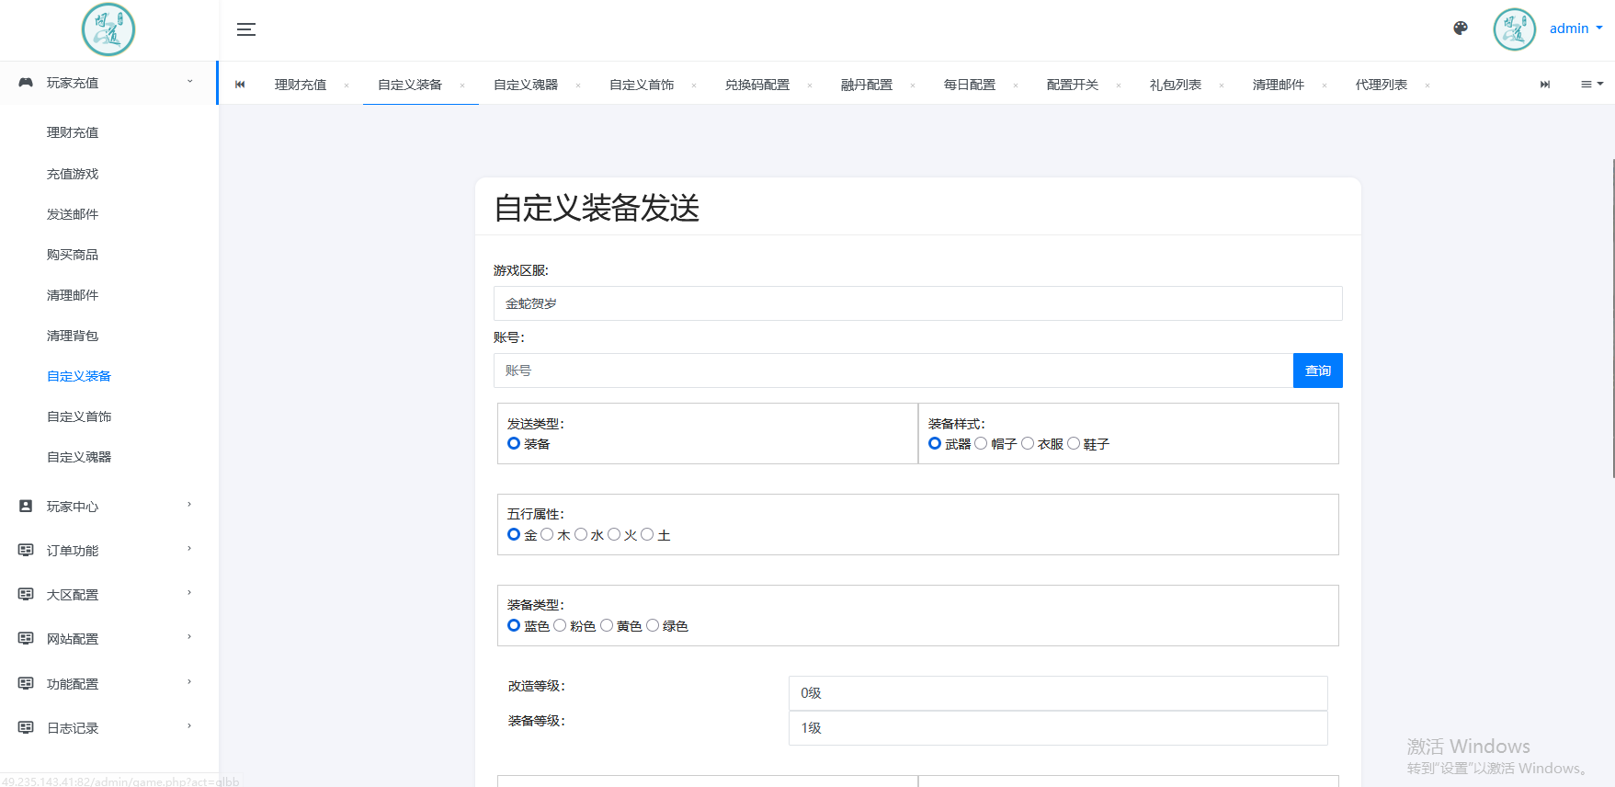1615x787 pixels.
Task: Open the 改造等级 level dropdown
Action: click(1057, 693)
